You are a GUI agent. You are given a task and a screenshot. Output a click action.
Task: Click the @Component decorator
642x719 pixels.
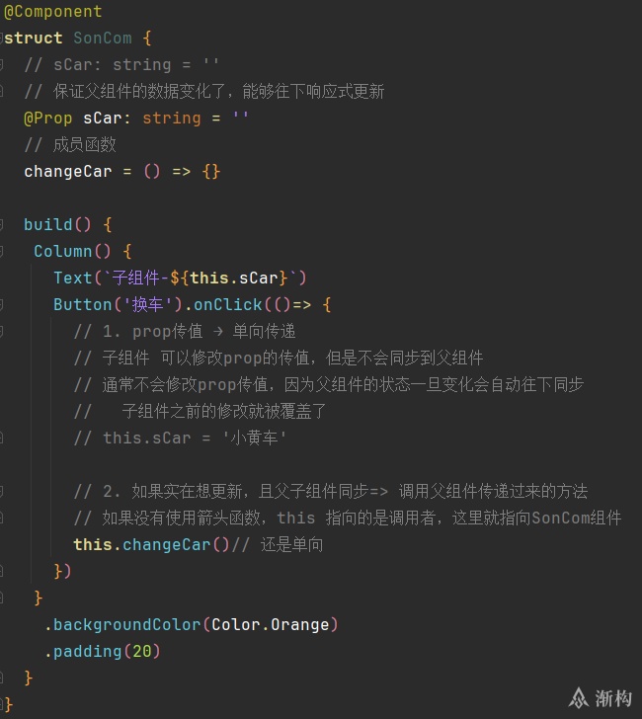pos(52,12)
